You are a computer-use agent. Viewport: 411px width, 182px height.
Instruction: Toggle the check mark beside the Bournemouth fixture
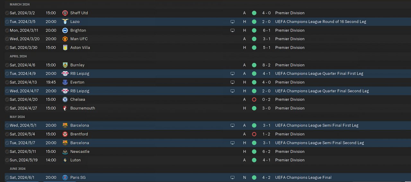pyautogui.click(x=7, y=108)
